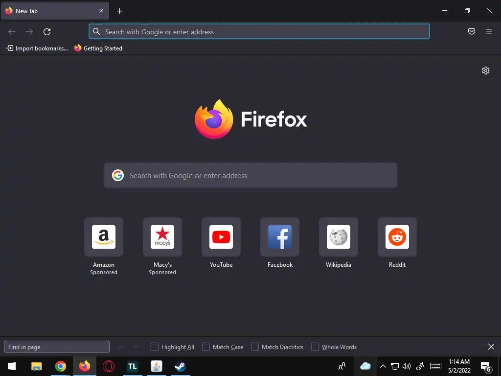Click the forward navigation arrow
The image size is (501, 376).
click(x=29, y=32)
